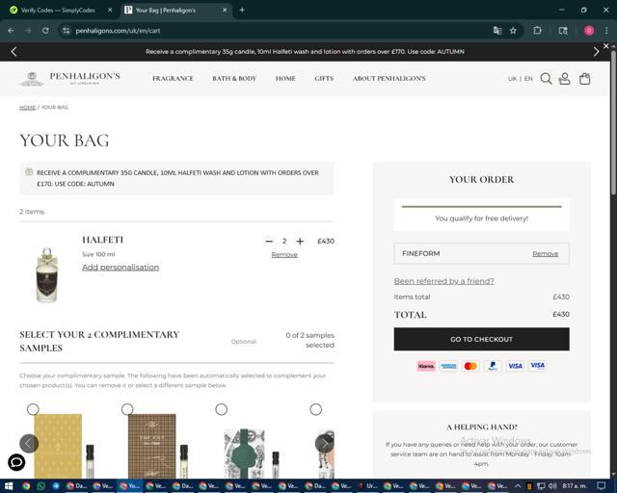Switch to Verify Codes SimplyCodes tab
Screen dimensions: 617x493
point(59,11)
